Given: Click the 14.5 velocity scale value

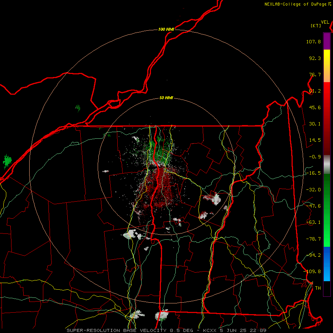Looking at the screenshot, I should [315, 140].
